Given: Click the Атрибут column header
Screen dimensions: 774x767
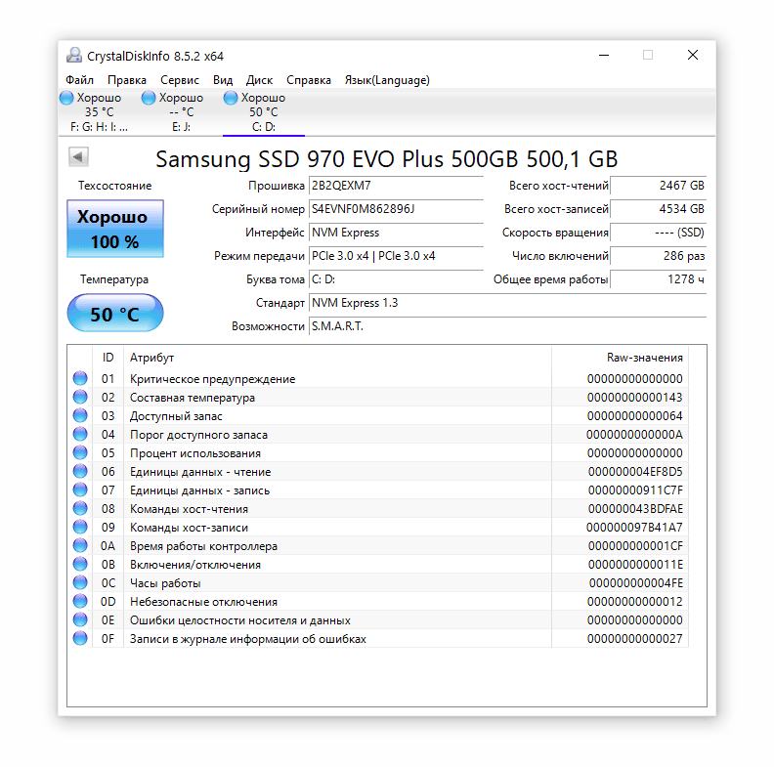Looking at the screenshot, I should tap(337, 358).
